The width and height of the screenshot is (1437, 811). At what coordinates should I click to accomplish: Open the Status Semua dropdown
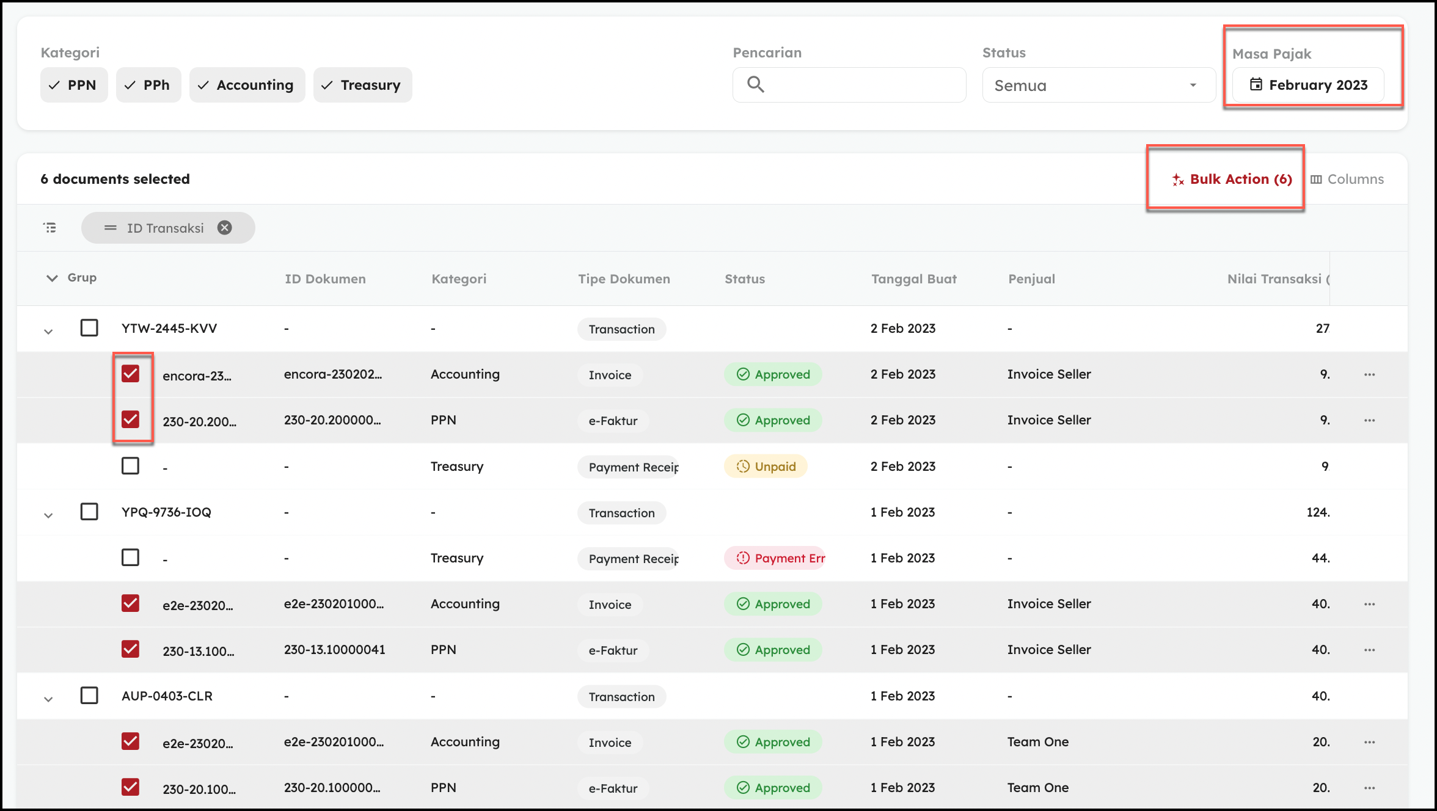pyautogui.click(x=1098, y=85)
